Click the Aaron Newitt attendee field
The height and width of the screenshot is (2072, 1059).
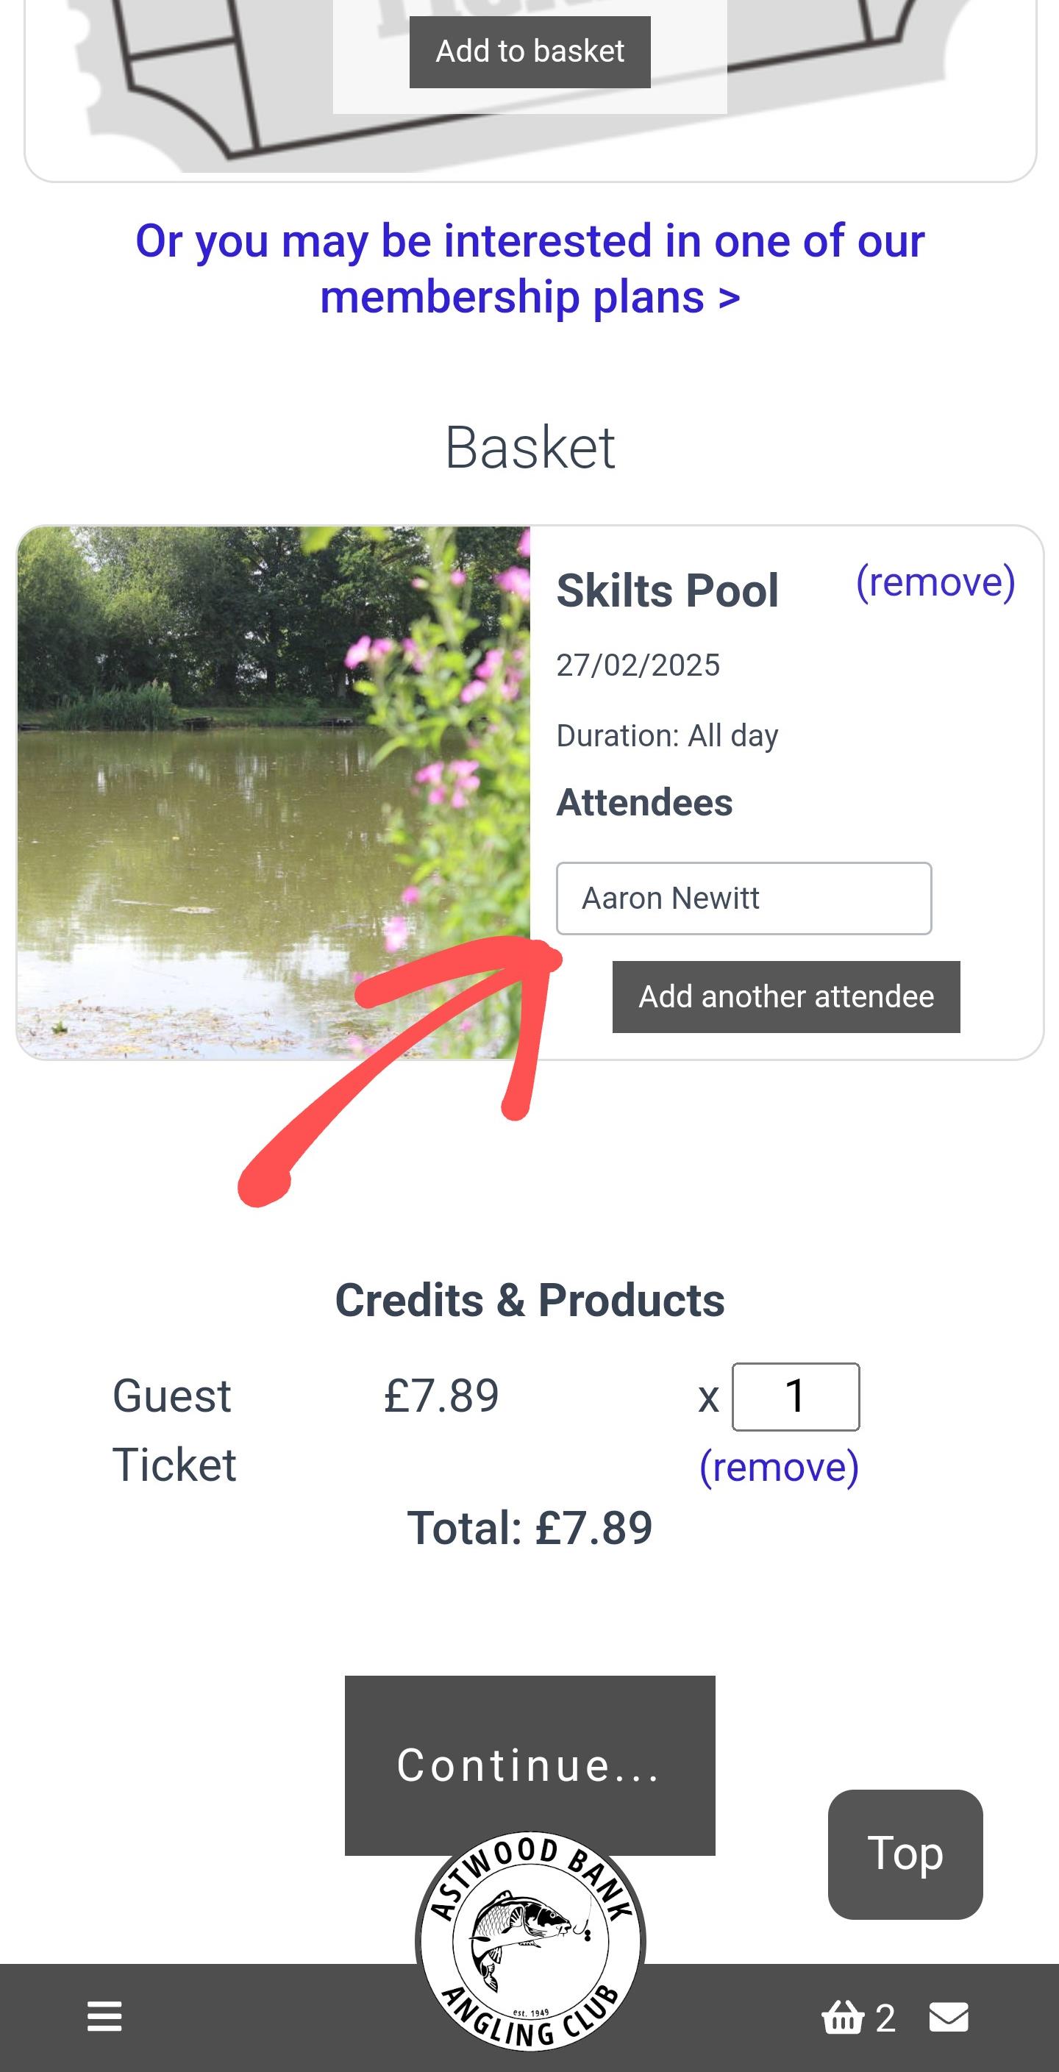744,899
